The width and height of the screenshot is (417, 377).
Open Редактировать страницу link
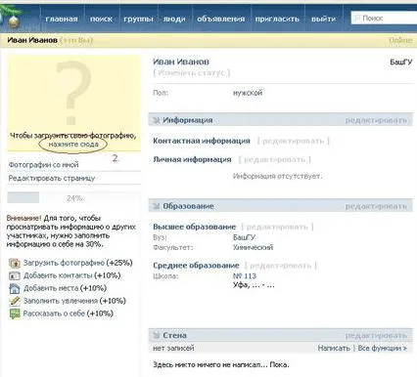52,178
